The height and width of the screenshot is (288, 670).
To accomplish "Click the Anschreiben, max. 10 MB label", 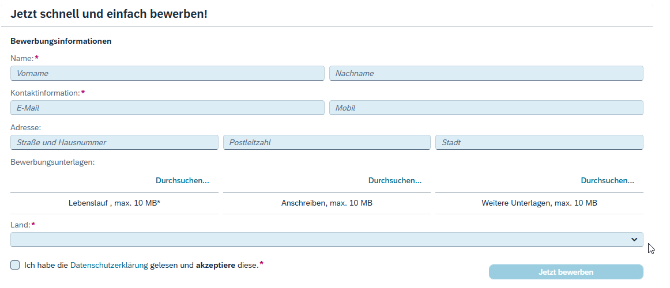I will point(326,203).
